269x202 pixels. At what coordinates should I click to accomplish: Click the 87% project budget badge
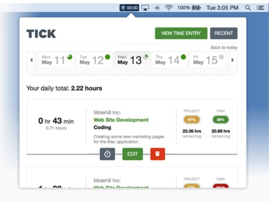(x=192, y=120)
